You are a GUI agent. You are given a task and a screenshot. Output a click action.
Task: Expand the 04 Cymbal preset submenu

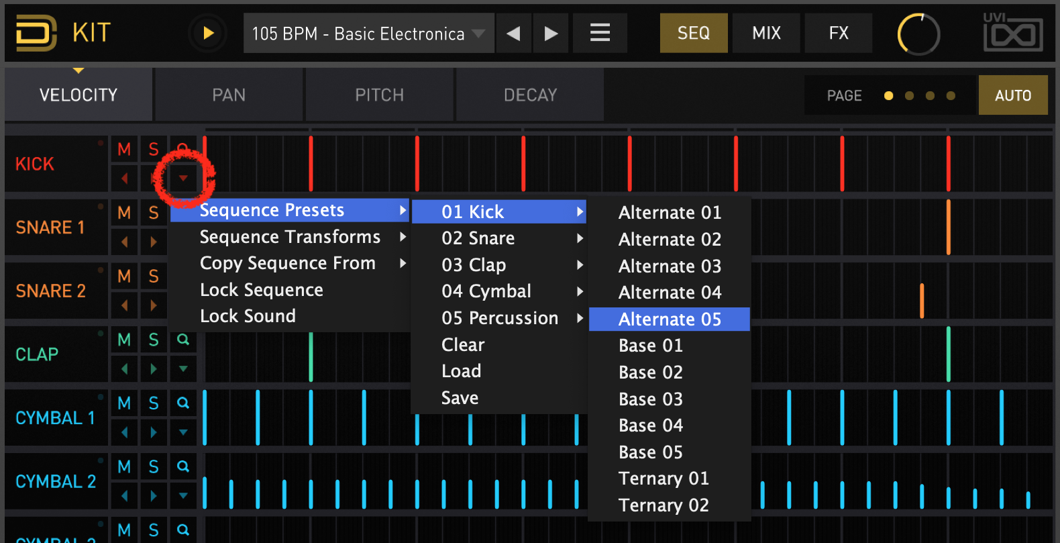tap(499, 291)
